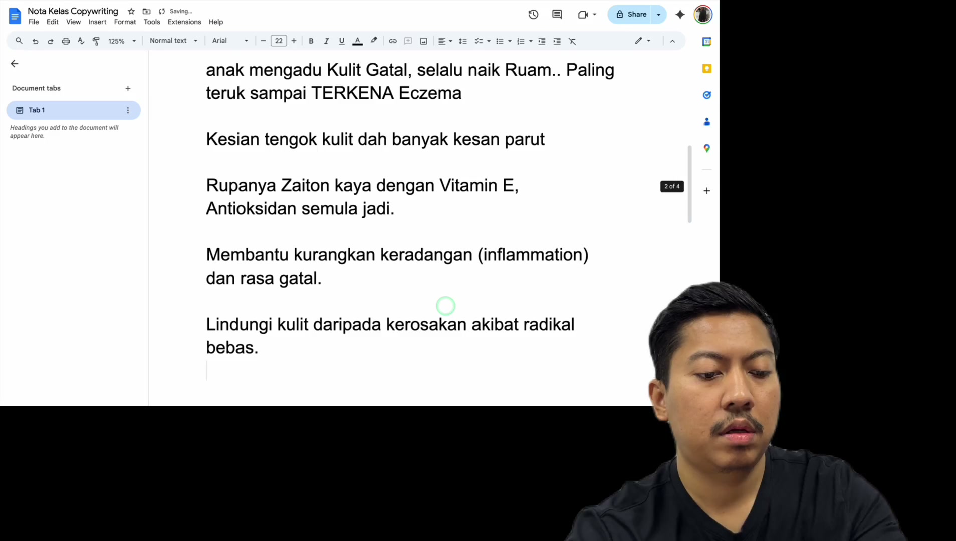Open the Arial font dropdown
This screenshot has width=956, height=541.
click(x=230, y=41)
